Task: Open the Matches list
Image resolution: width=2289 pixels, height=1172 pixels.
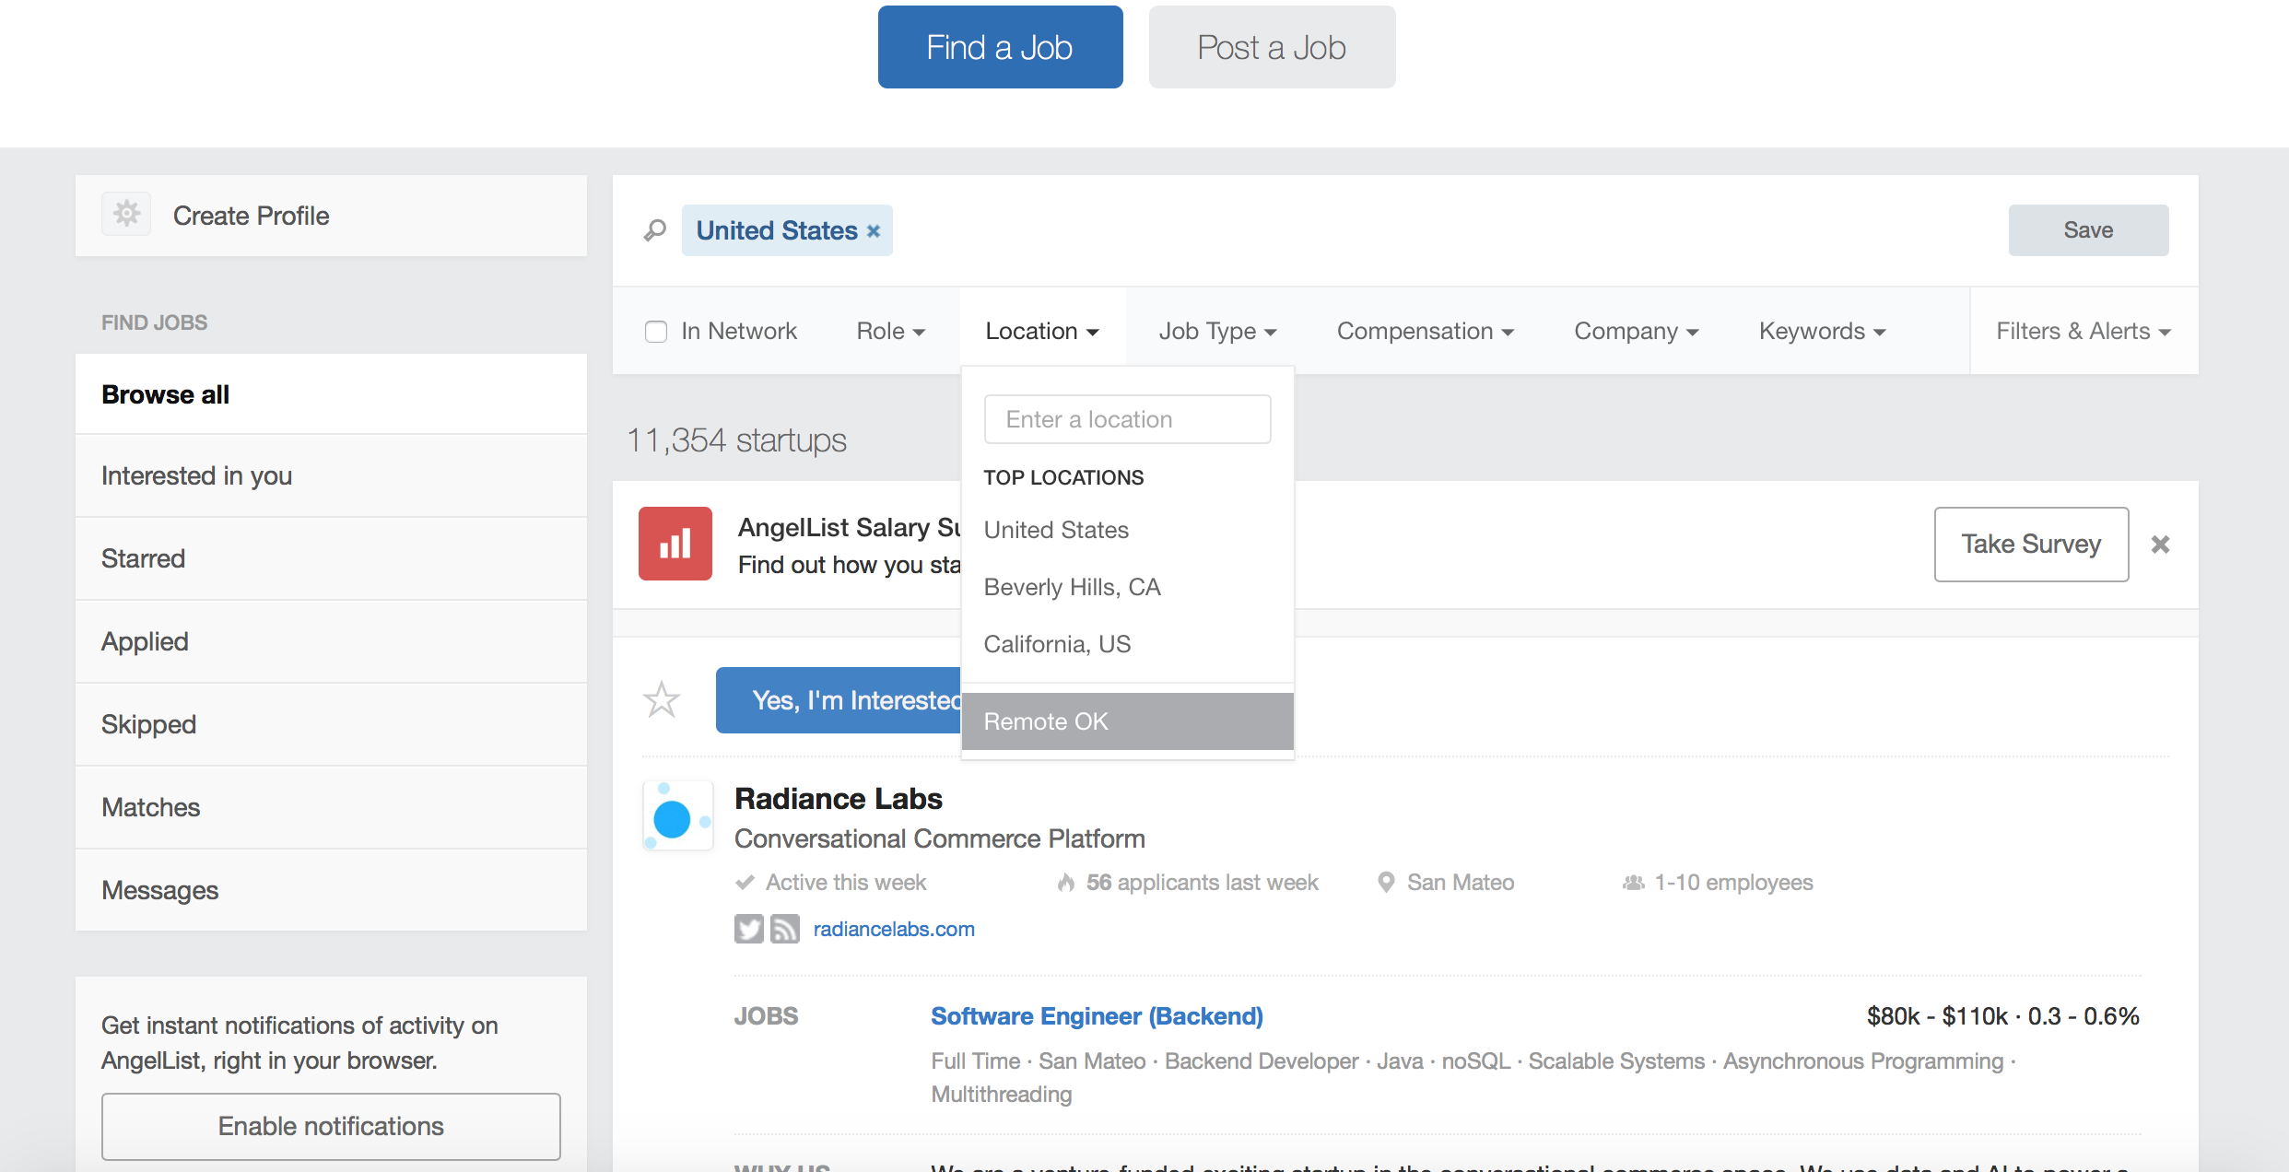Action: [331, 807]
